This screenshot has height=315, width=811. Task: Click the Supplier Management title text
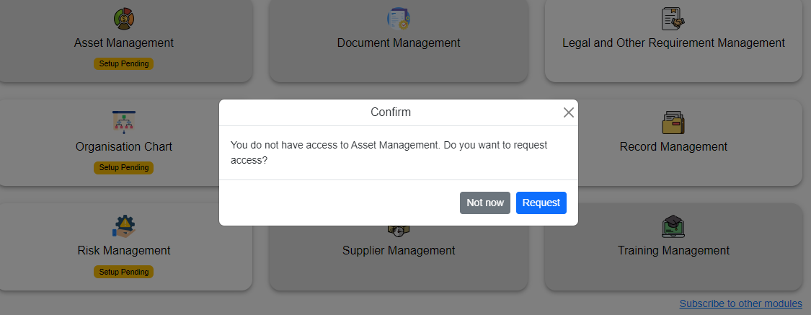(399, 251)
